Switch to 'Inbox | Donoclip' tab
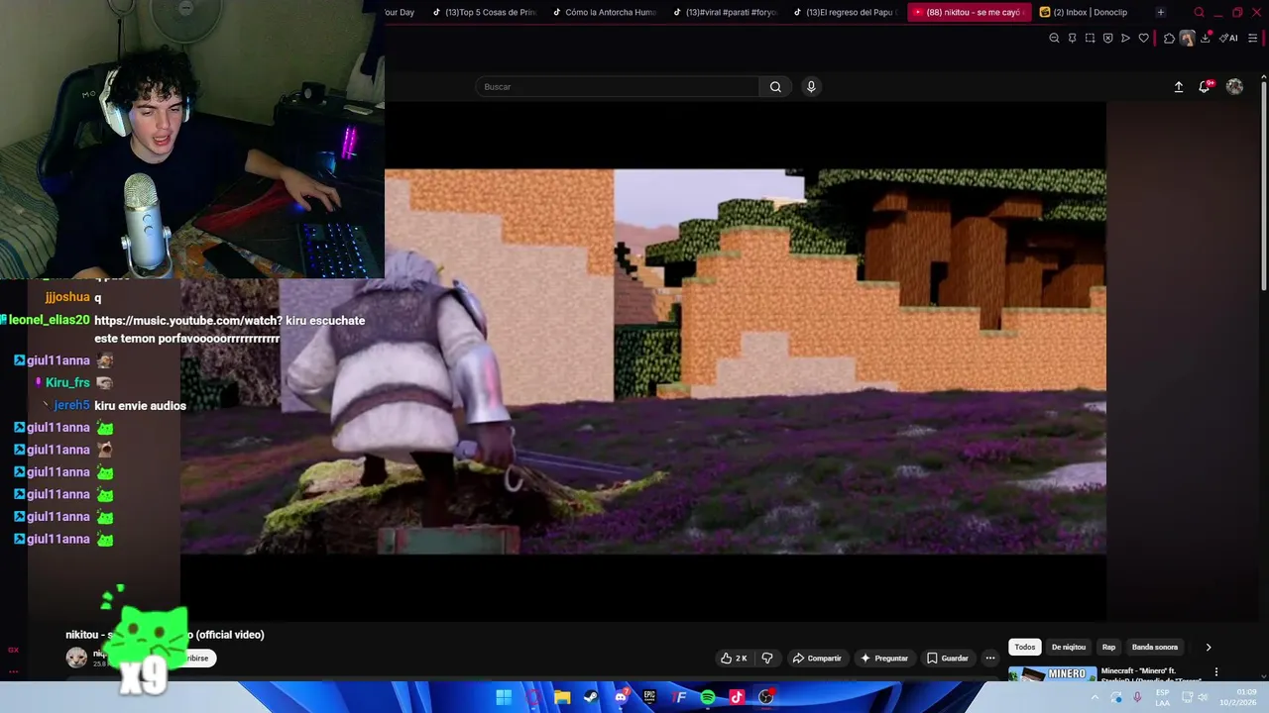The height and width of the screenshot is (713, 1269). coord(1091,13)
